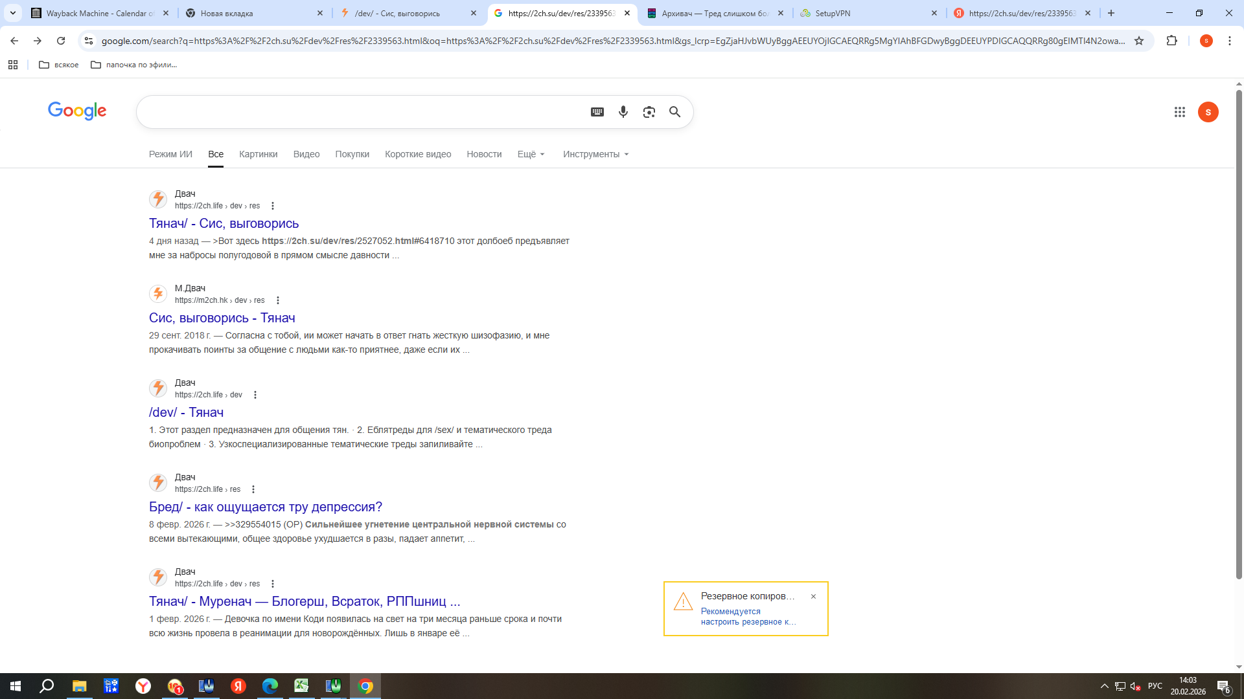1244x699 pixels.
Task: Open File Explorer from taskbar
Action: (x=79, y=686)
